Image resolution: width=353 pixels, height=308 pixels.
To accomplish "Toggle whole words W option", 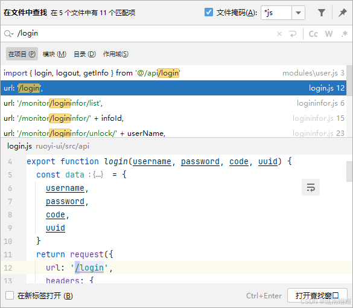I will [x=329, y=34].
